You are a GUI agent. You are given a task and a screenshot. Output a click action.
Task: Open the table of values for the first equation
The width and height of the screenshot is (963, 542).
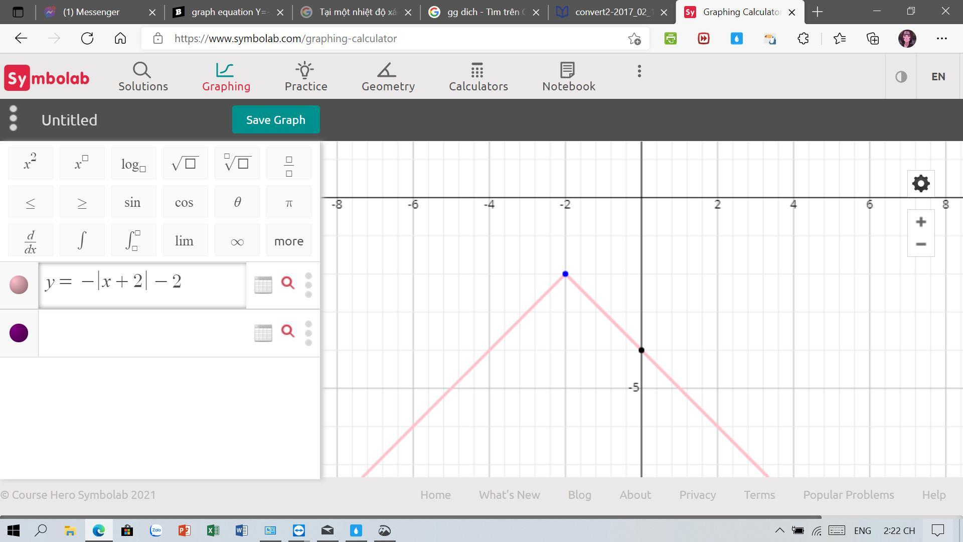click(263, 285)
